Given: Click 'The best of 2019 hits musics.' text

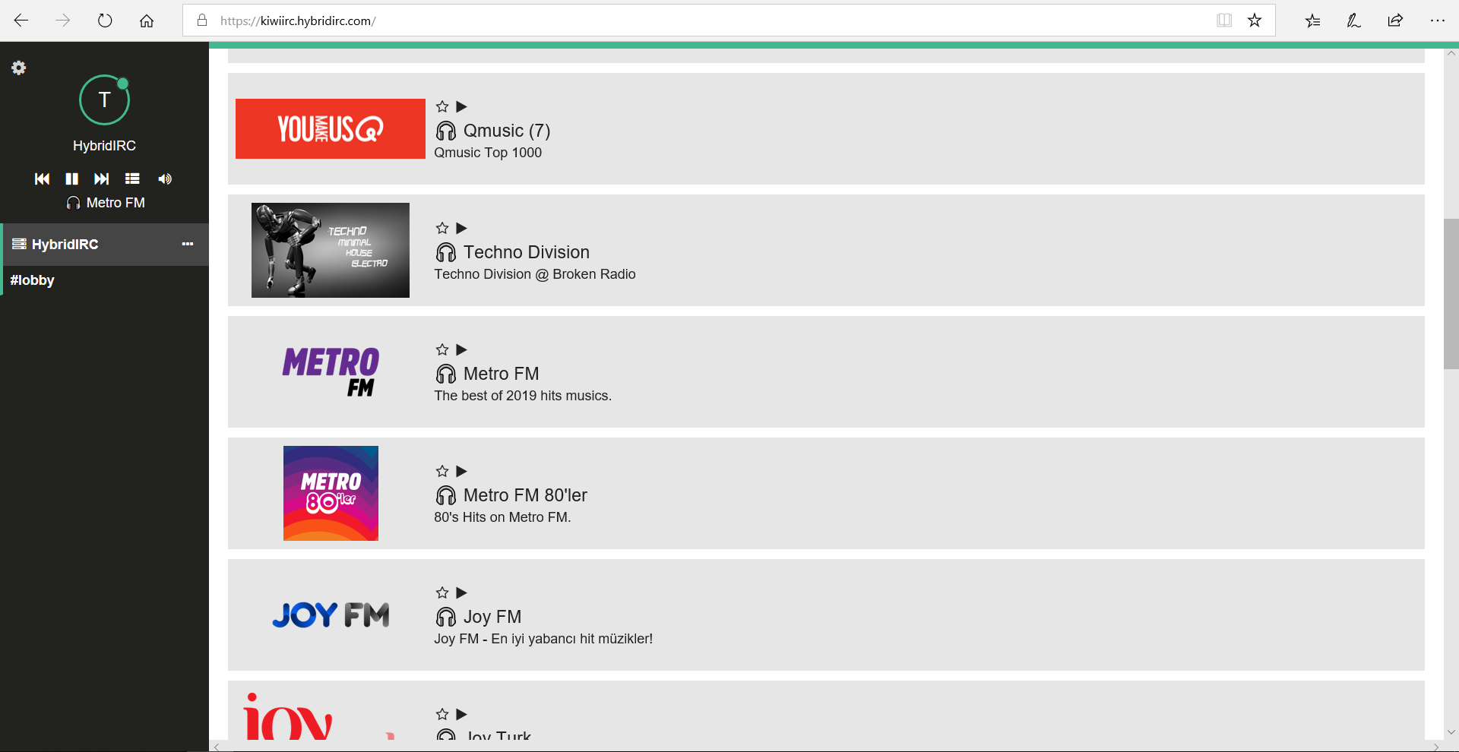Looking at the screenshot, I should 523,396.
